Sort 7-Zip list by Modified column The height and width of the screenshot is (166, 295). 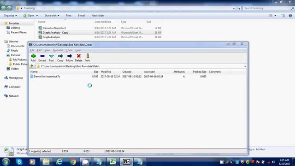tap(106, 72)
